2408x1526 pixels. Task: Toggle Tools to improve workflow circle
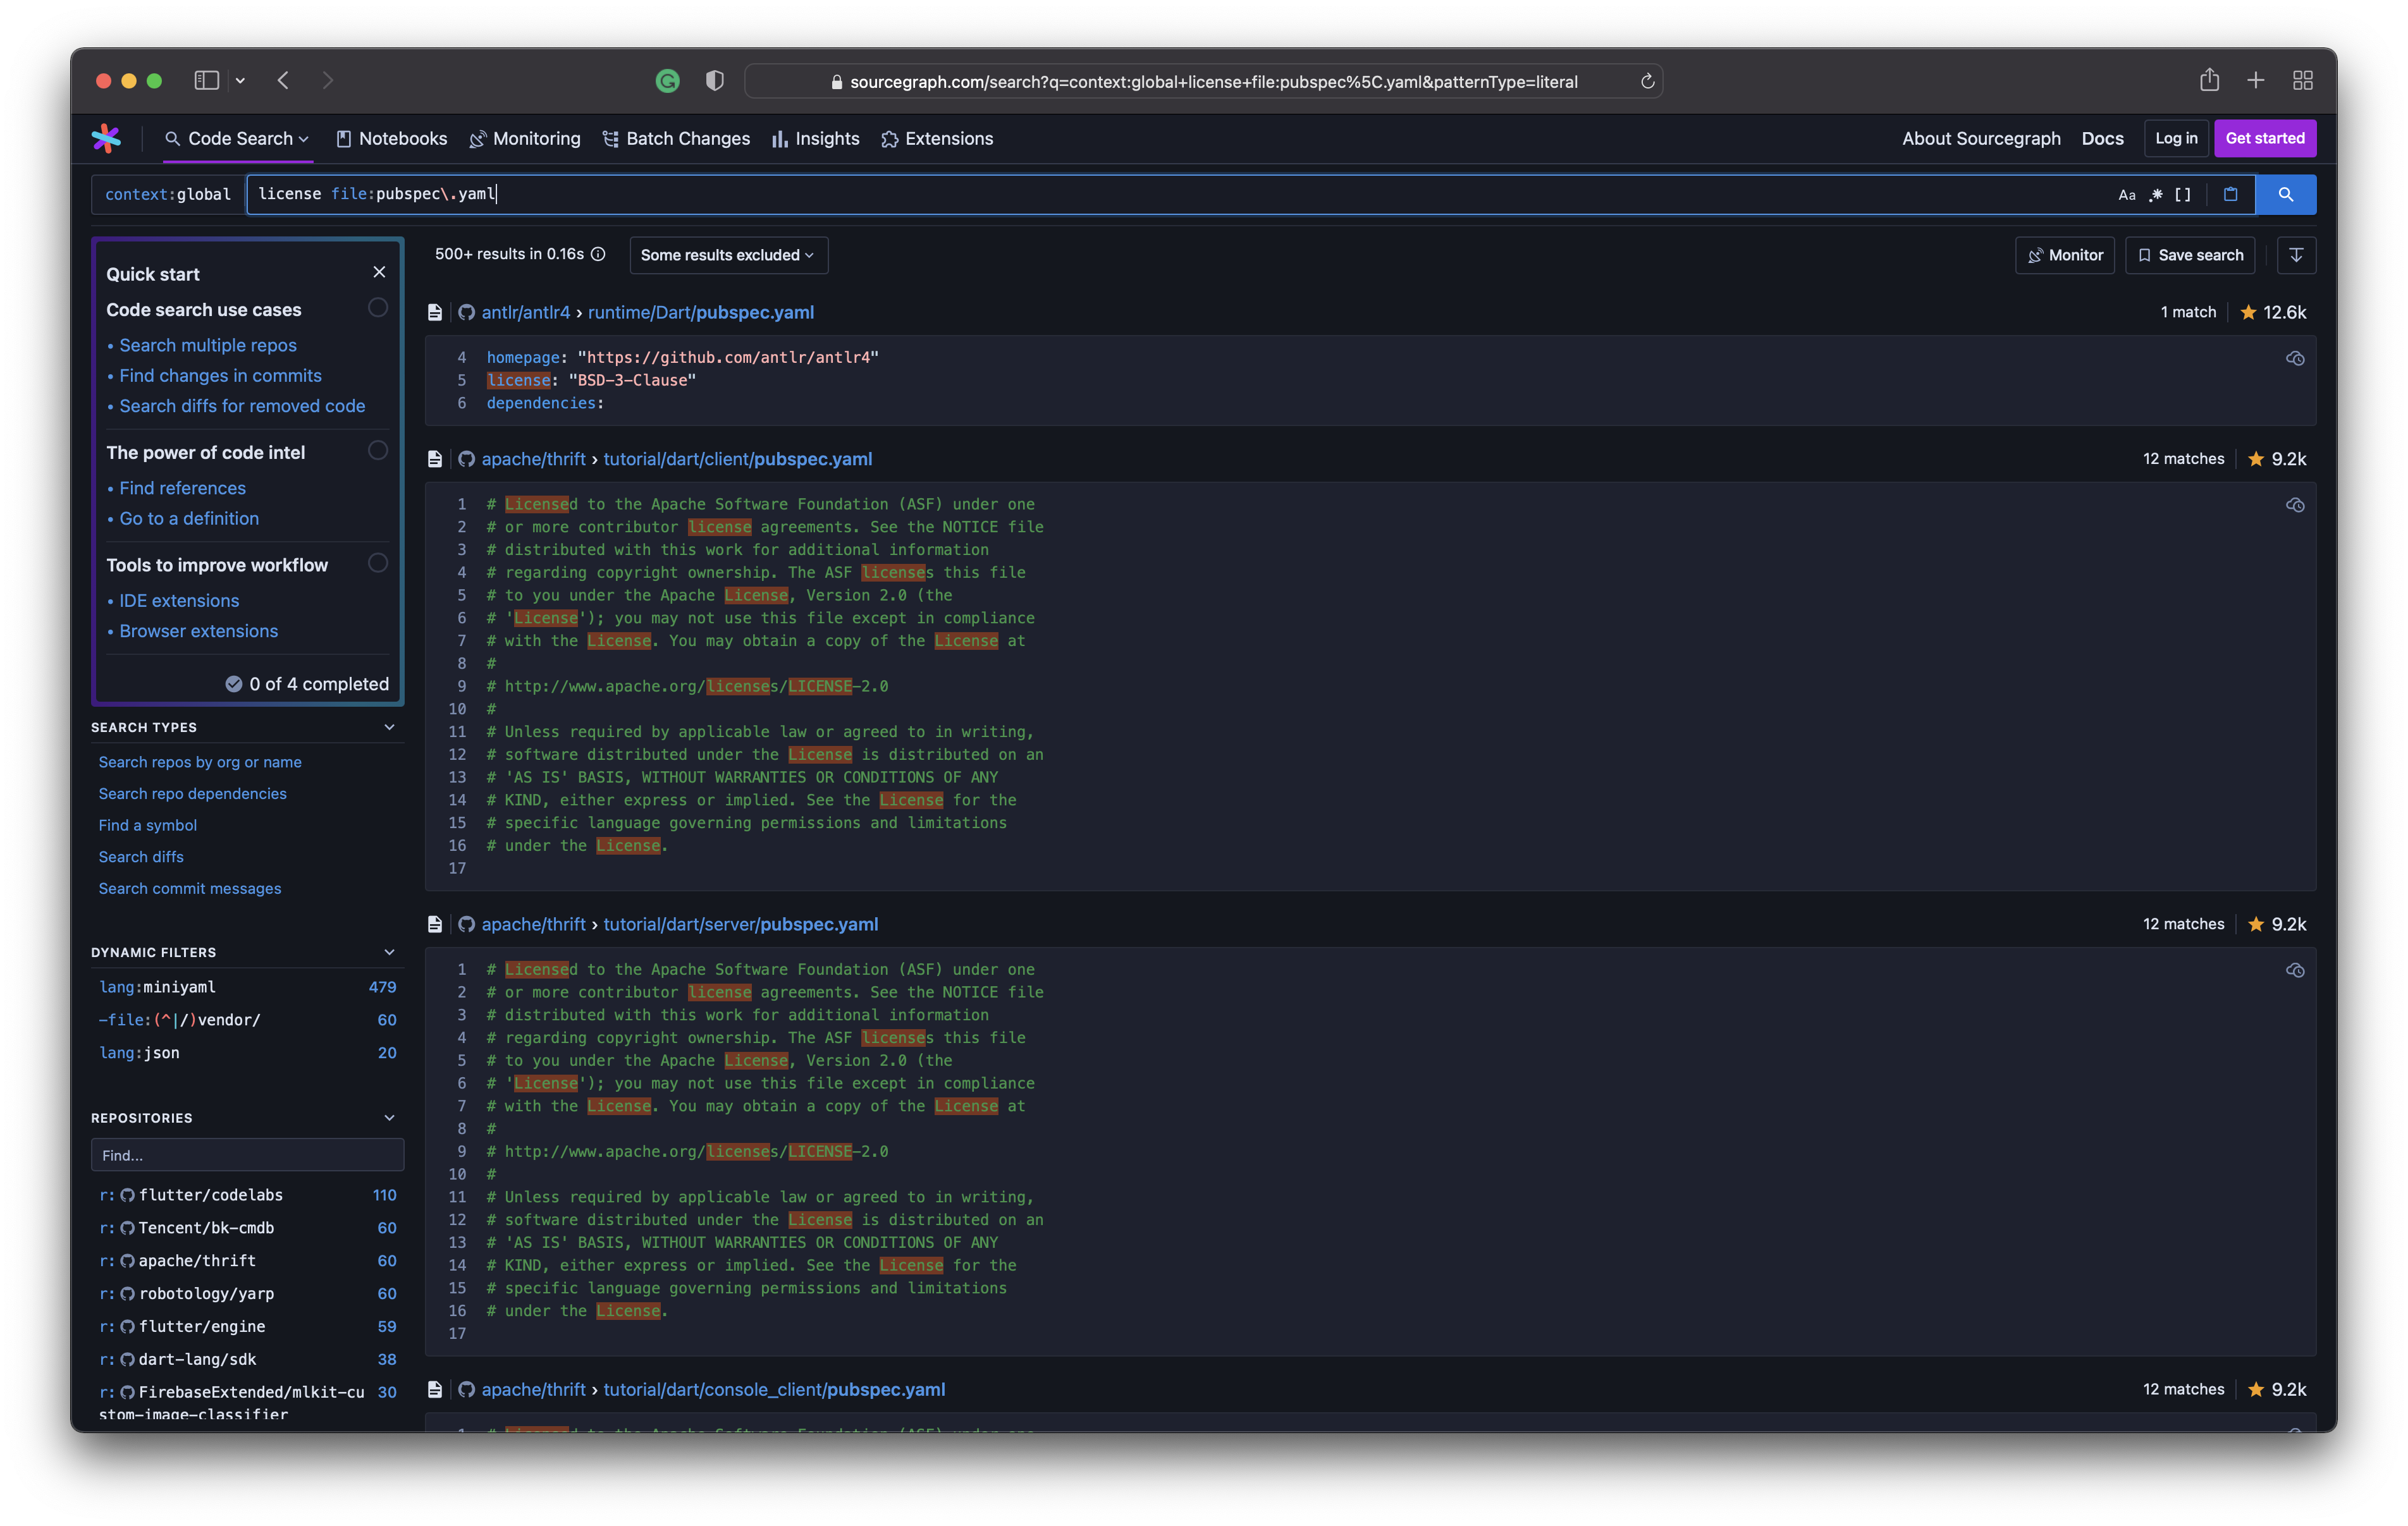(x=377, y=564)
